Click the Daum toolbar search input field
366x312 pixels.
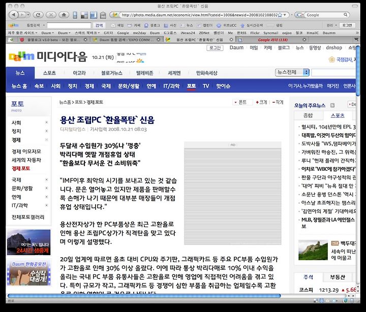[x=69, y=25]
